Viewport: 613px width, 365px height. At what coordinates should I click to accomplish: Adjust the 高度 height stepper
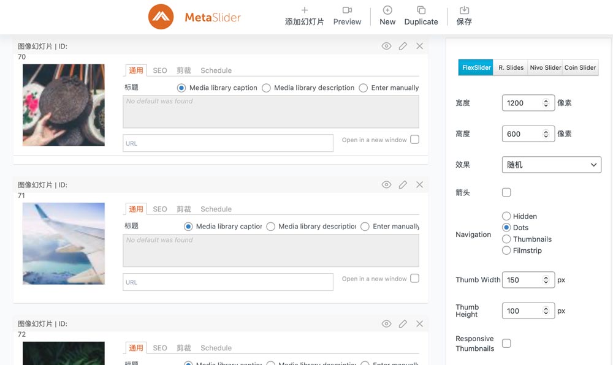(x=546, y=134)
